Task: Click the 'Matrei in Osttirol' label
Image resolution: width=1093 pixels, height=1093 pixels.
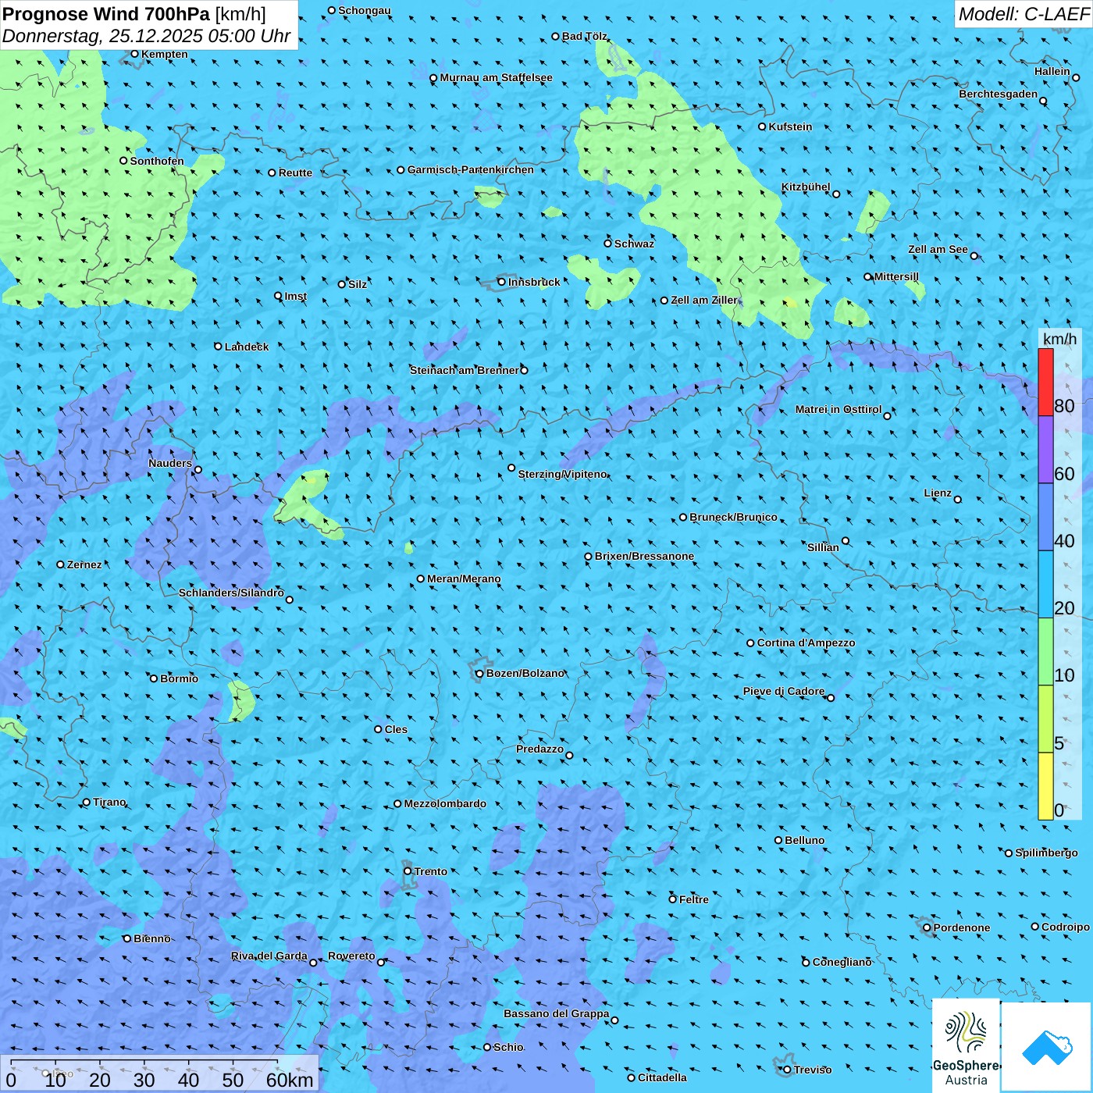Action: point(838,409)
